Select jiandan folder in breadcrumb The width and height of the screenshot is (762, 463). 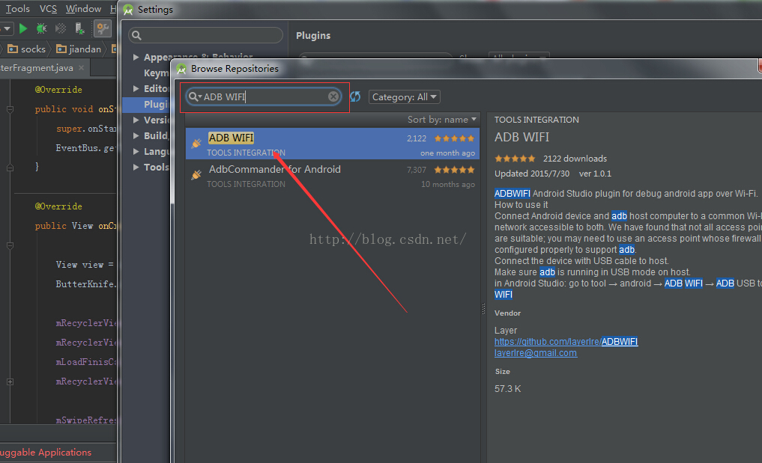click(79, 49)
